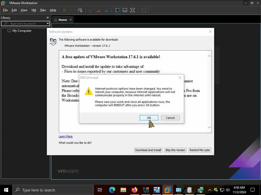Click the console view toolbar icon
The image size is (261, 195).
click(143, 10)
